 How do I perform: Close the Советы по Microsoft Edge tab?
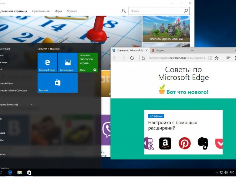tap(147, 50)
